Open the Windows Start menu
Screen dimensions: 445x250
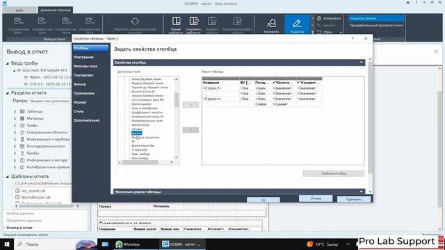coord(7,244)
